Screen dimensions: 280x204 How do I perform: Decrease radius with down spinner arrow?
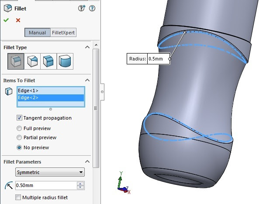80,187
